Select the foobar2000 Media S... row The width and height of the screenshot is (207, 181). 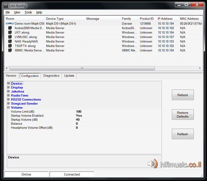[103, 28]
